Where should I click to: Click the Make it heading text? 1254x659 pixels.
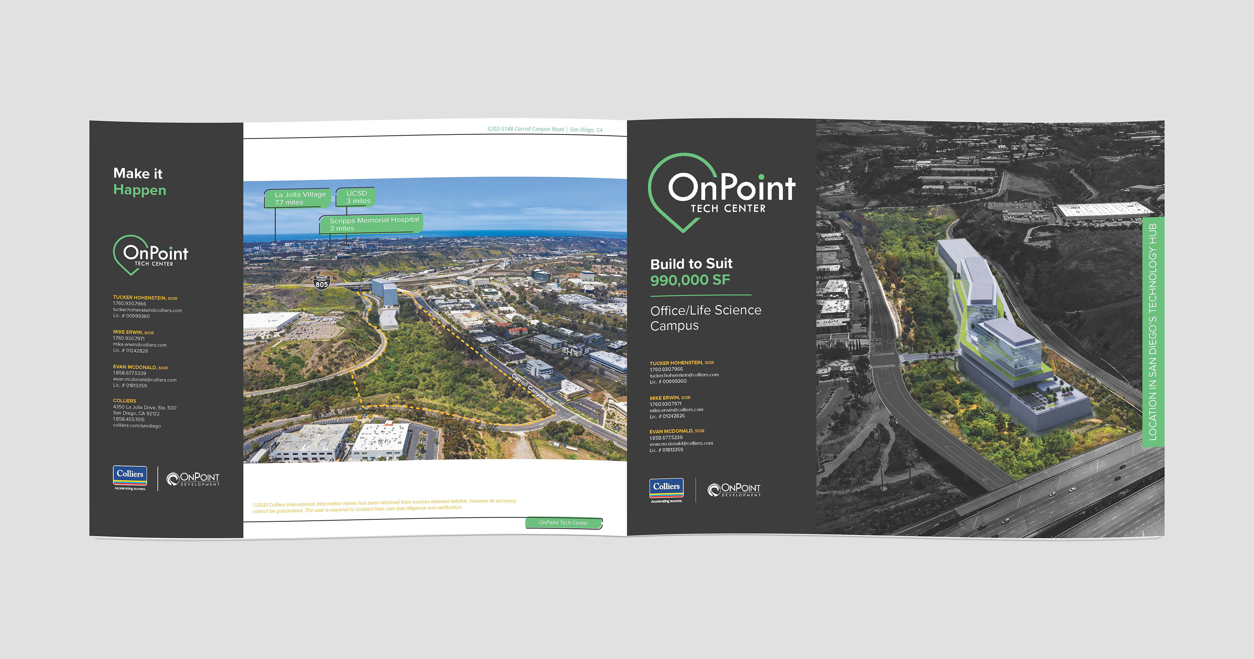tap(138, 174)
